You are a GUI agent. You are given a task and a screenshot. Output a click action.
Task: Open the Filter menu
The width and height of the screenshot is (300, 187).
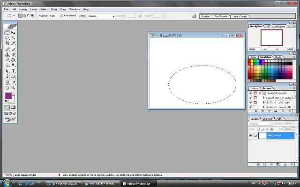(x=54, y=9)
